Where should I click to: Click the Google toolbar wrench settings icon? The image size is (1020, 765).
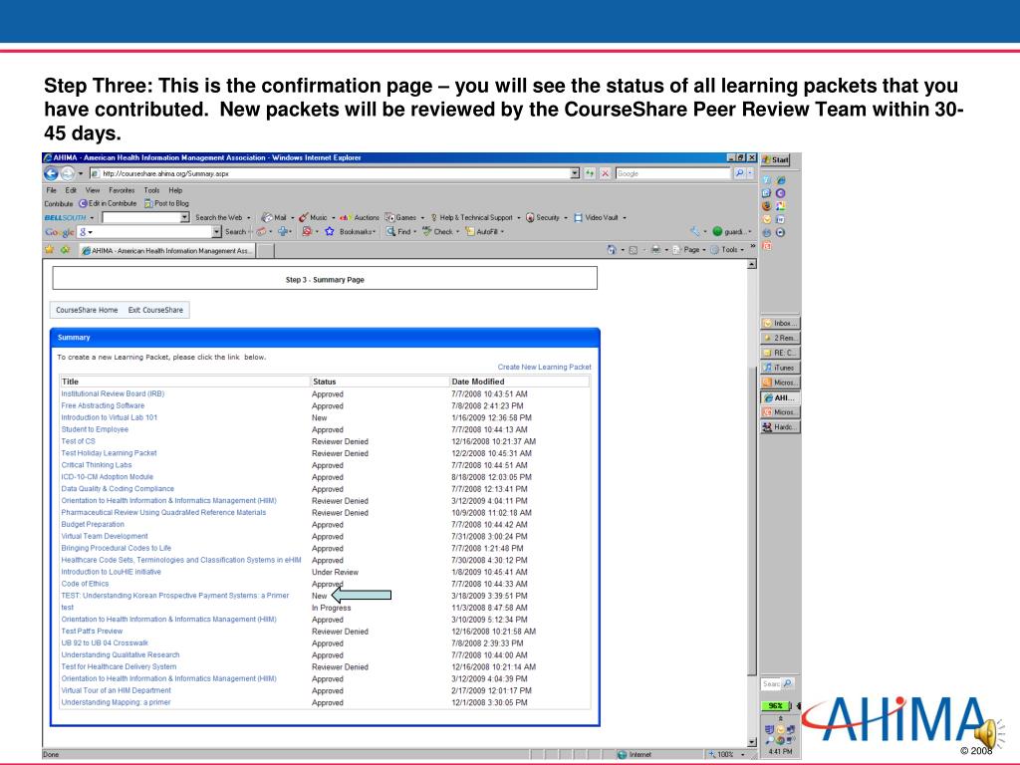pyautogui.click(x=694, y=231)
